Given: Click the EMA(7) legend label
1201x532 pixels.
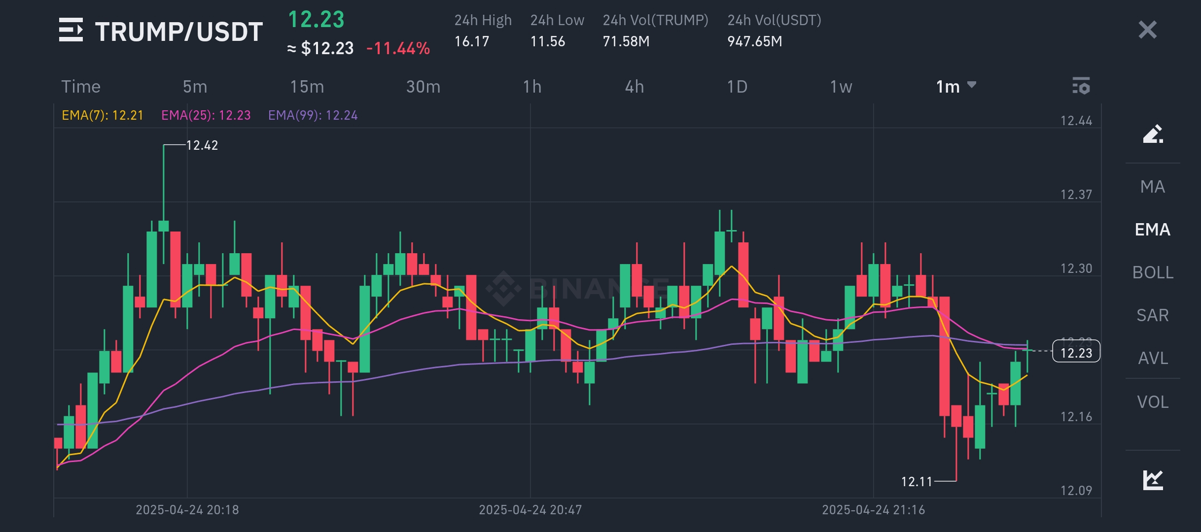Looking at the screenshot, I should tap(102, 115).
